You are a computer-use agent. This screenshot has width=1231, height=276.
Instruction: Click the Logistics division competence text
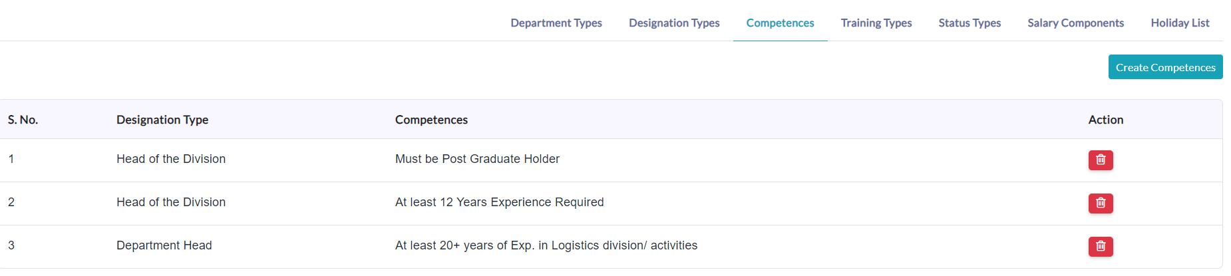(546, 245)
